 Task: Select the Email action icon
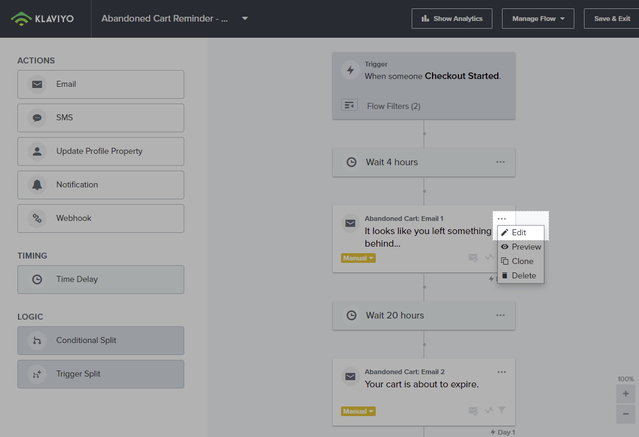pos(37,84)
